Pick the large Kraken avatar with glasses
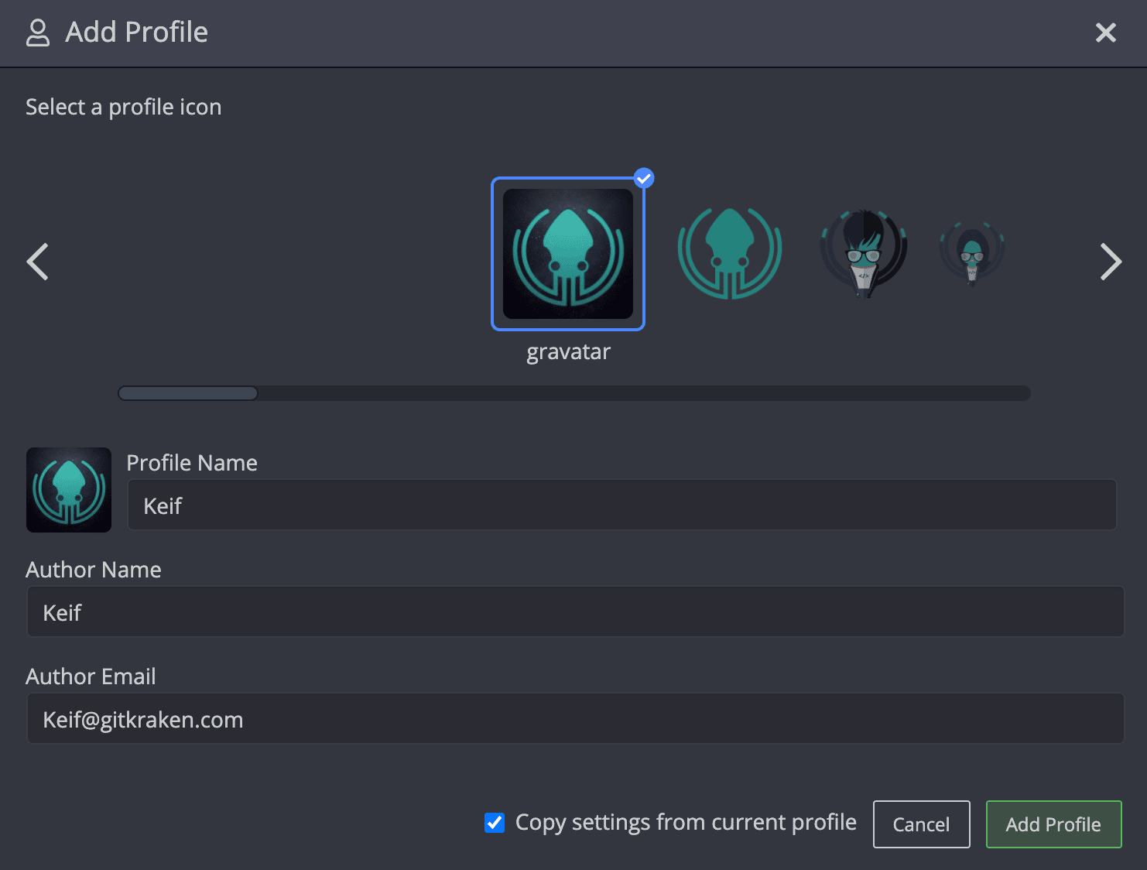 click(864, 252)
